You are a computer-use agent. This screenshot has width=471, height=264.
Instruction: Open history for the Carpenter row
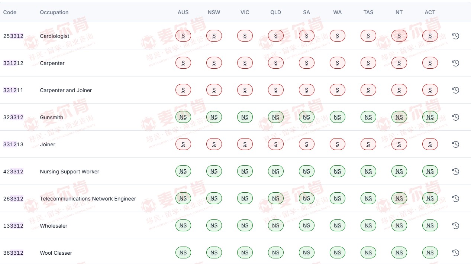[x=455, y=63]
